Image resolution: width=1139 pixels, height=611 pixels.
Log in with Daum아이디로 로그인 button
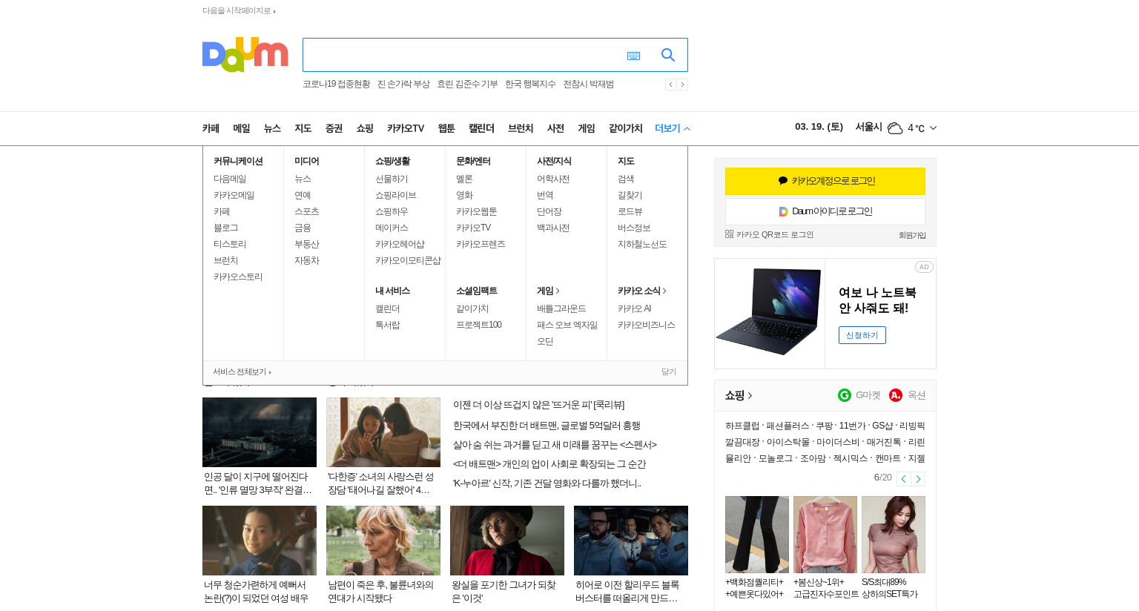tap(825, 211)
